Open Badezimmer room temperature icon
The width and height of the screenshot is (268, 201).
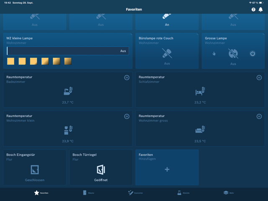[68, 91]
